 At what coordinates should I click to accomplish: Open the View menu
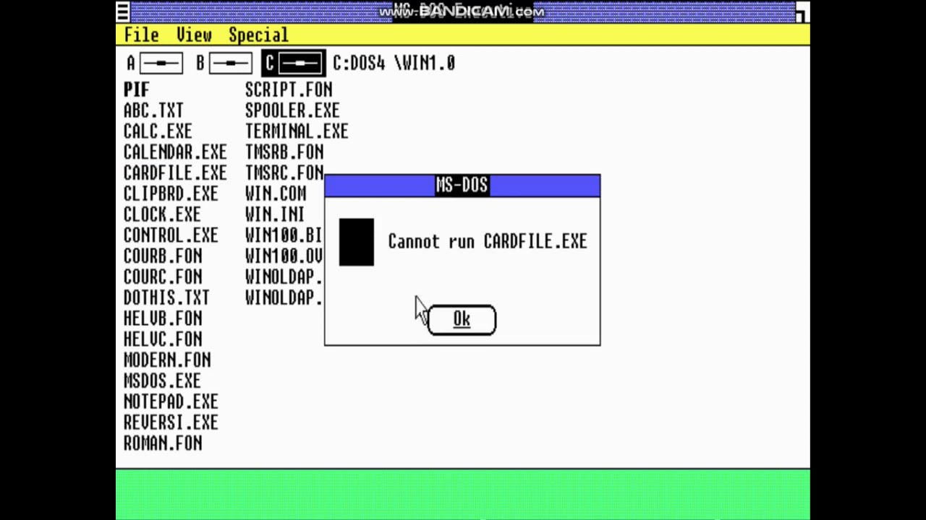point(194,35)
